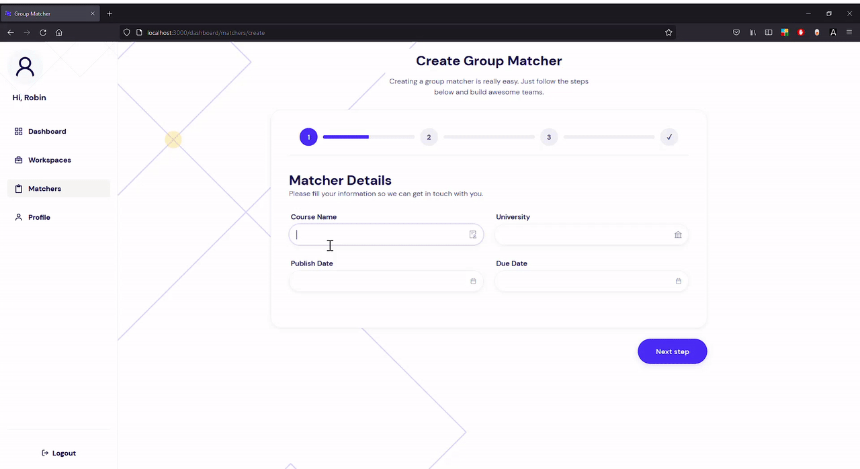This screenshot has width=860, height=469.
Task: Click the document icon in the Course Name field
Action: (x=472, y=234)
